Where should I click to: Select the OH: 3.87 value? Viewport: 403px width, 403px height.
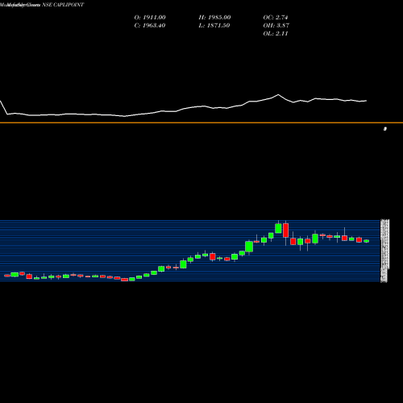pyautogui.click(x=276, y=26)
